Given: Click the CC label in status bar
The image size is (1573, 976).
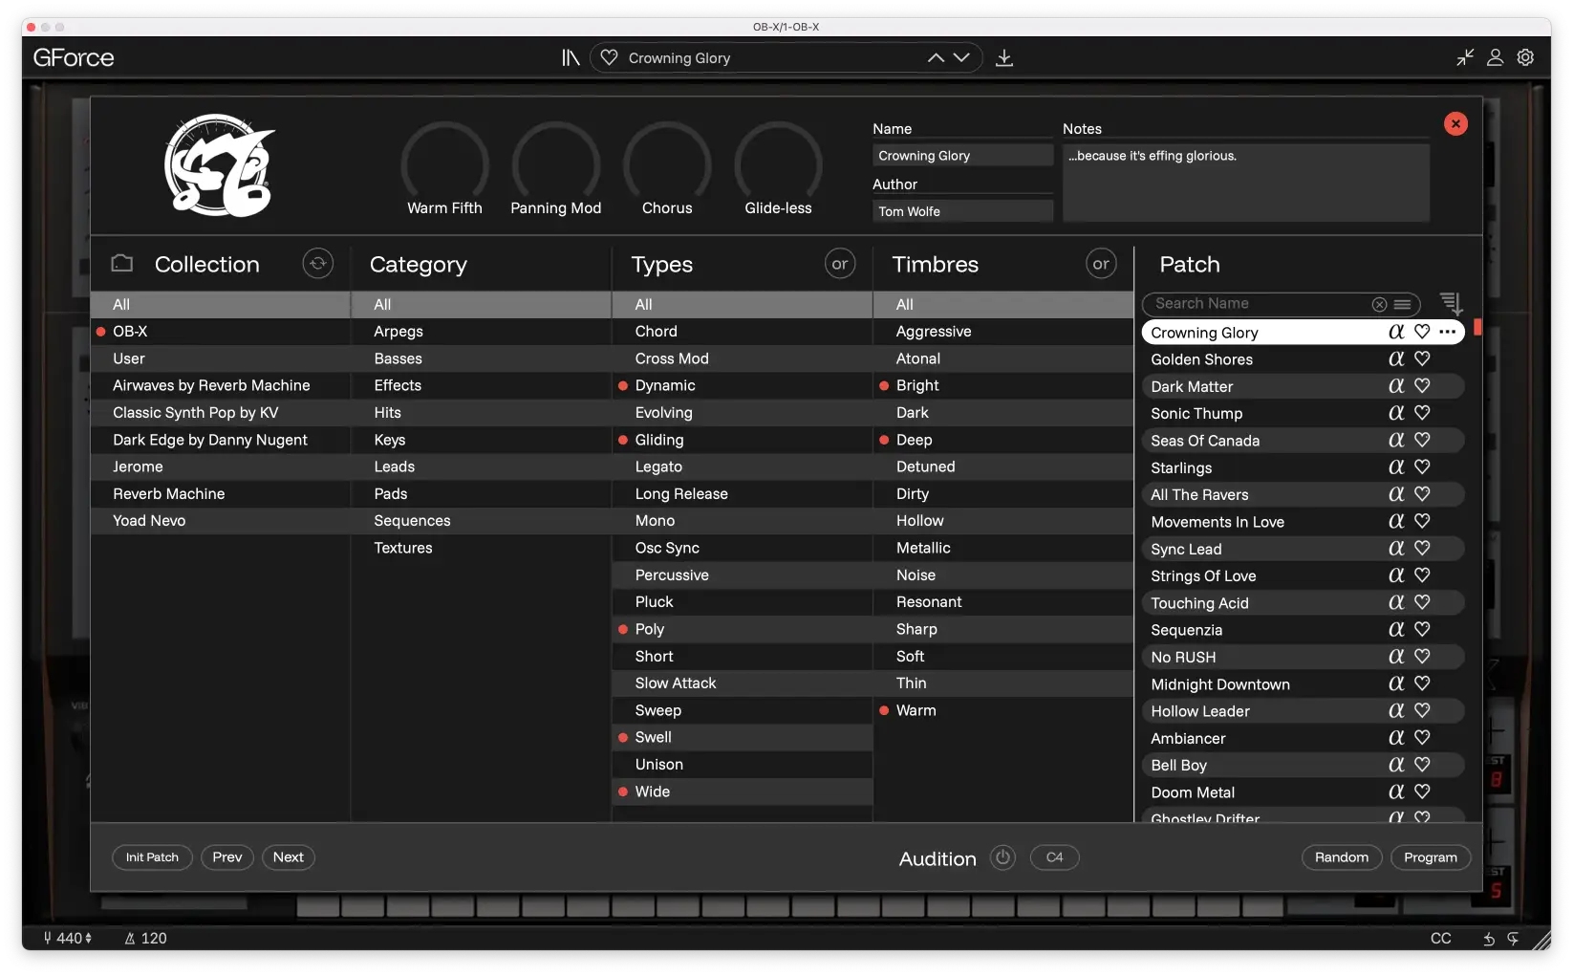Looking at the screenshot, I should [1441, 939].
